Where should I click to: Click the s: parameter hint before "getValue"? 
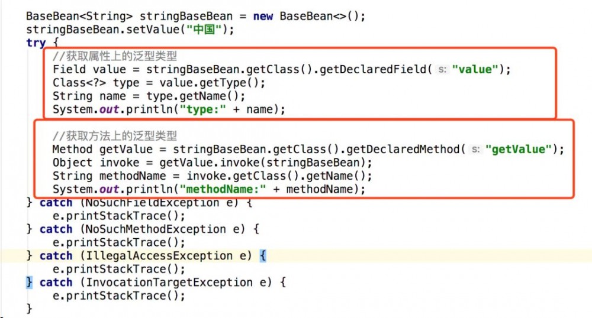tap(475, 150)
